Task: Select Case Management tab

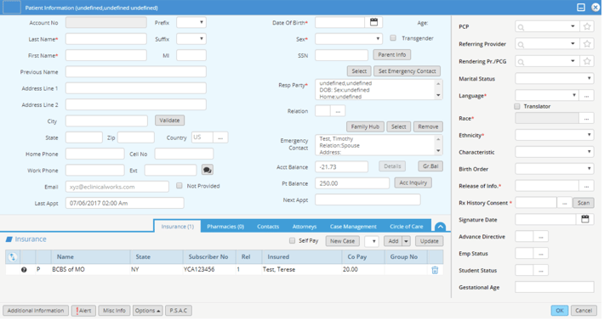Action: tap(353, 227)
